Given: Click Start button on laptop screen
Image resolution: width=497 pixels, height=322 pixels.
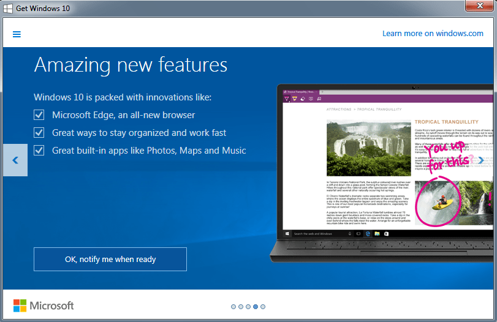Looking at the screenshot, I should coord(287,233).
